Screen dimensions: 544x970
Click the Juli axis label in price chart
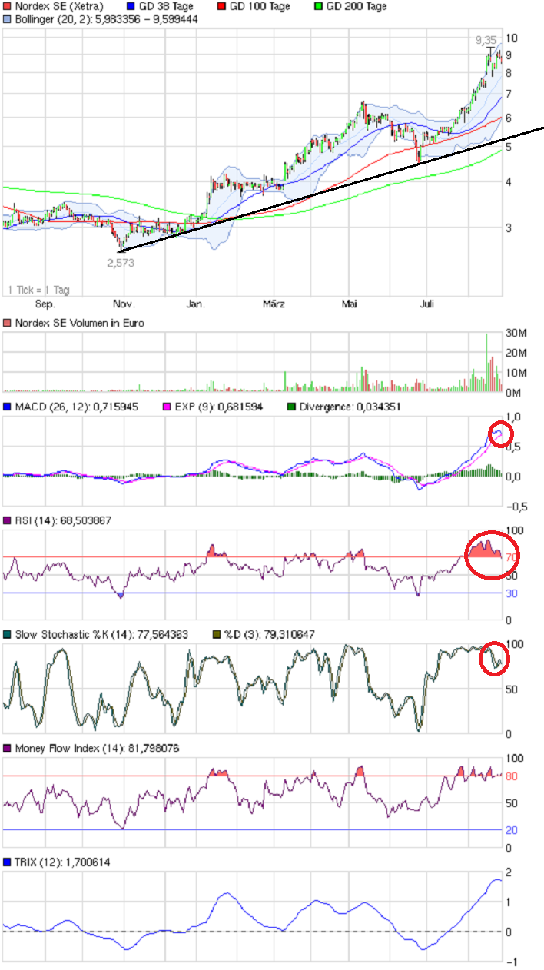(x=427, y=304)
